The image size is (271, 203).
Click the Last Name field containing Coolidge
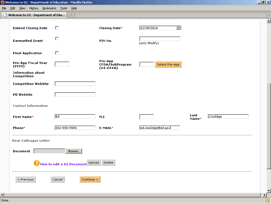tap(228, 117)
